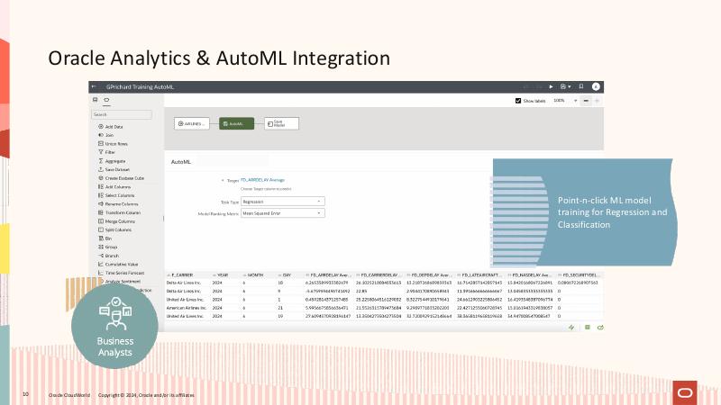Viewport: 721px width, 405px height.
Task: Select the Bin step
Action: tap(105, 238)
